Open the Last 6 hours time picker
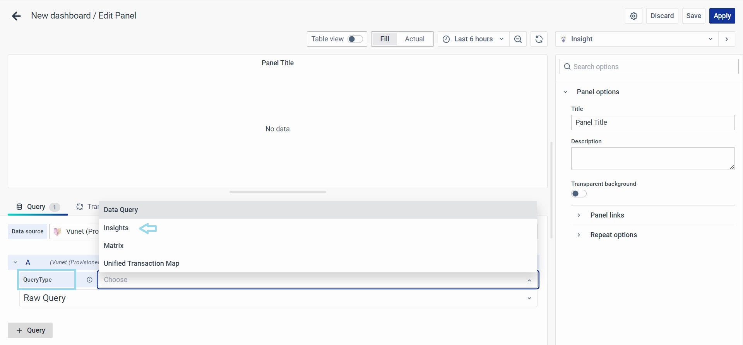Image resolution: width=743 pixels, height=345 pixels. [473, 39]
